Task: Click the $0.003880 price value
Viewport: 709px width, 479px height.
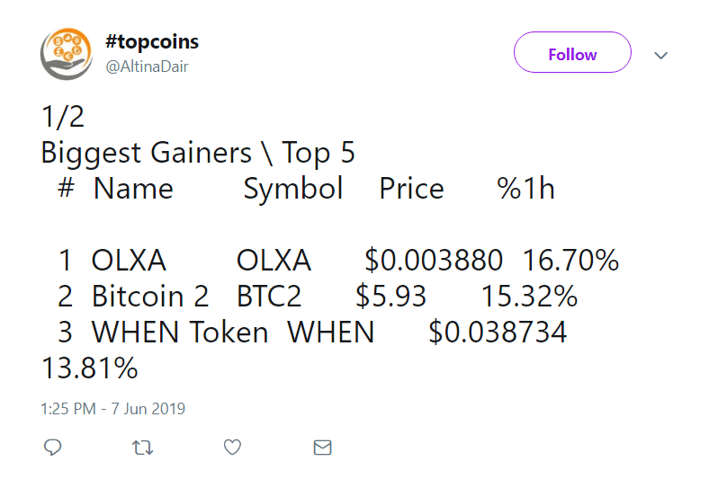Action: [x=434, y=261]
